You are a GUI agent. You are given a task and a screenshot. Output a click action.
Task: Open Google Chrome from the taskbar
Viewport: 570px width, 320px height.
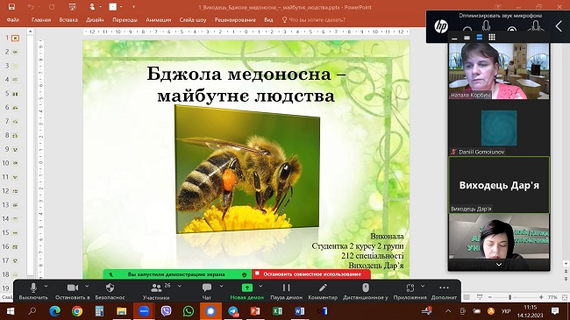[x=77, y=311]
